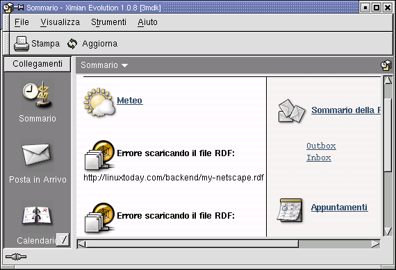The image size is (396, 270).
Task: Maximize the Evolution window
Action: (x=377, y=8)
